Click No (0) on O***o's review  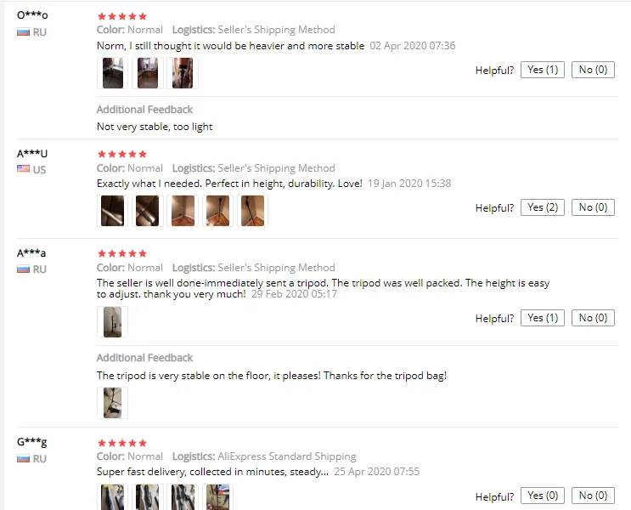pos(593,70)
